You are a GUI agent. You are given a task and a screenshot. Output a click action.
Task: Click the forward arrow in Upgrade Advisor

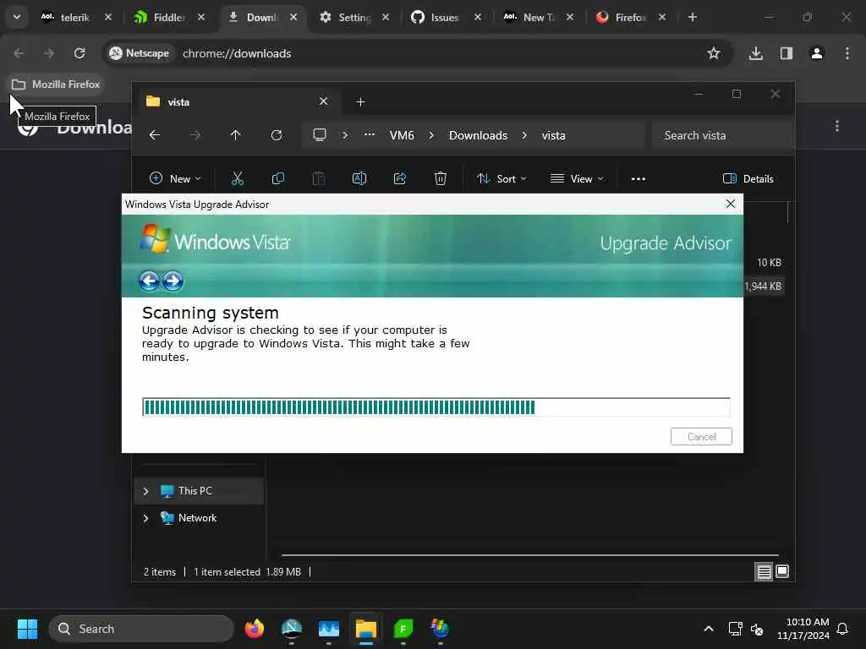173,281
